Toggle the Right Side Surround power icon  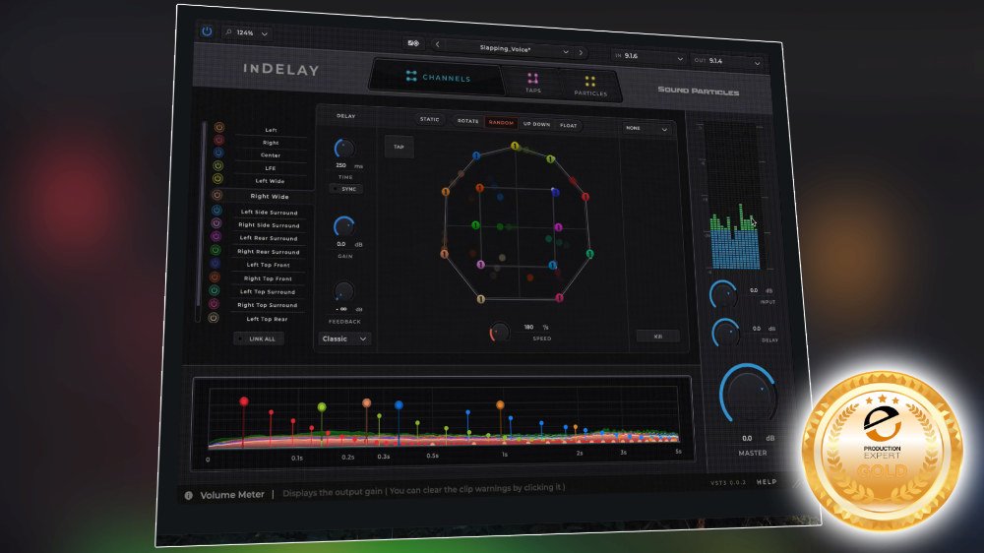(x=216, y=223)
